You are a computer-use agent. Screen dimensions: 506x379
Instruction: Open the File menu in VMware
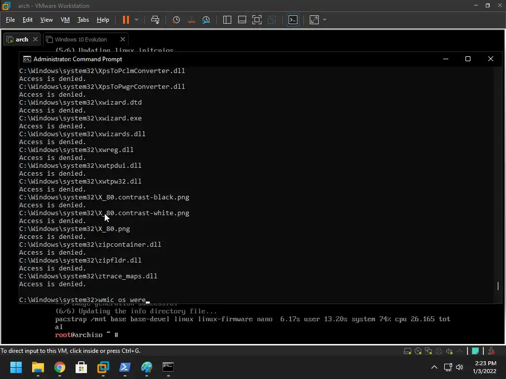10,20
